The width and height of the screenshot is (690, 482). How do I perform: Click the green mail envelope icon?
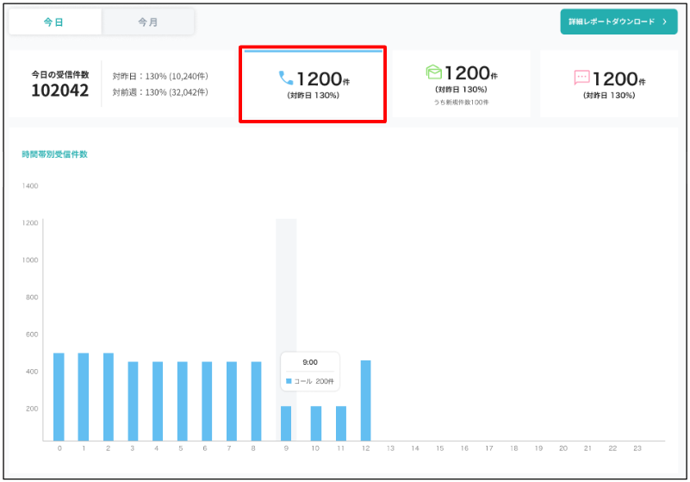pyautogui.click(x=435, y=72)
